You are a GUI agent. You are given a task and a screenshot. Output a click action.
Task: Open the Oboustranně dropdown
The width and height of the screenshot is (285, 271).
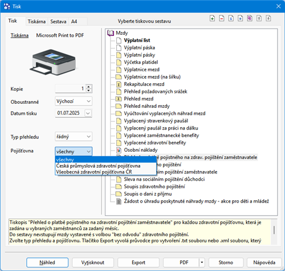coord(74,101)
